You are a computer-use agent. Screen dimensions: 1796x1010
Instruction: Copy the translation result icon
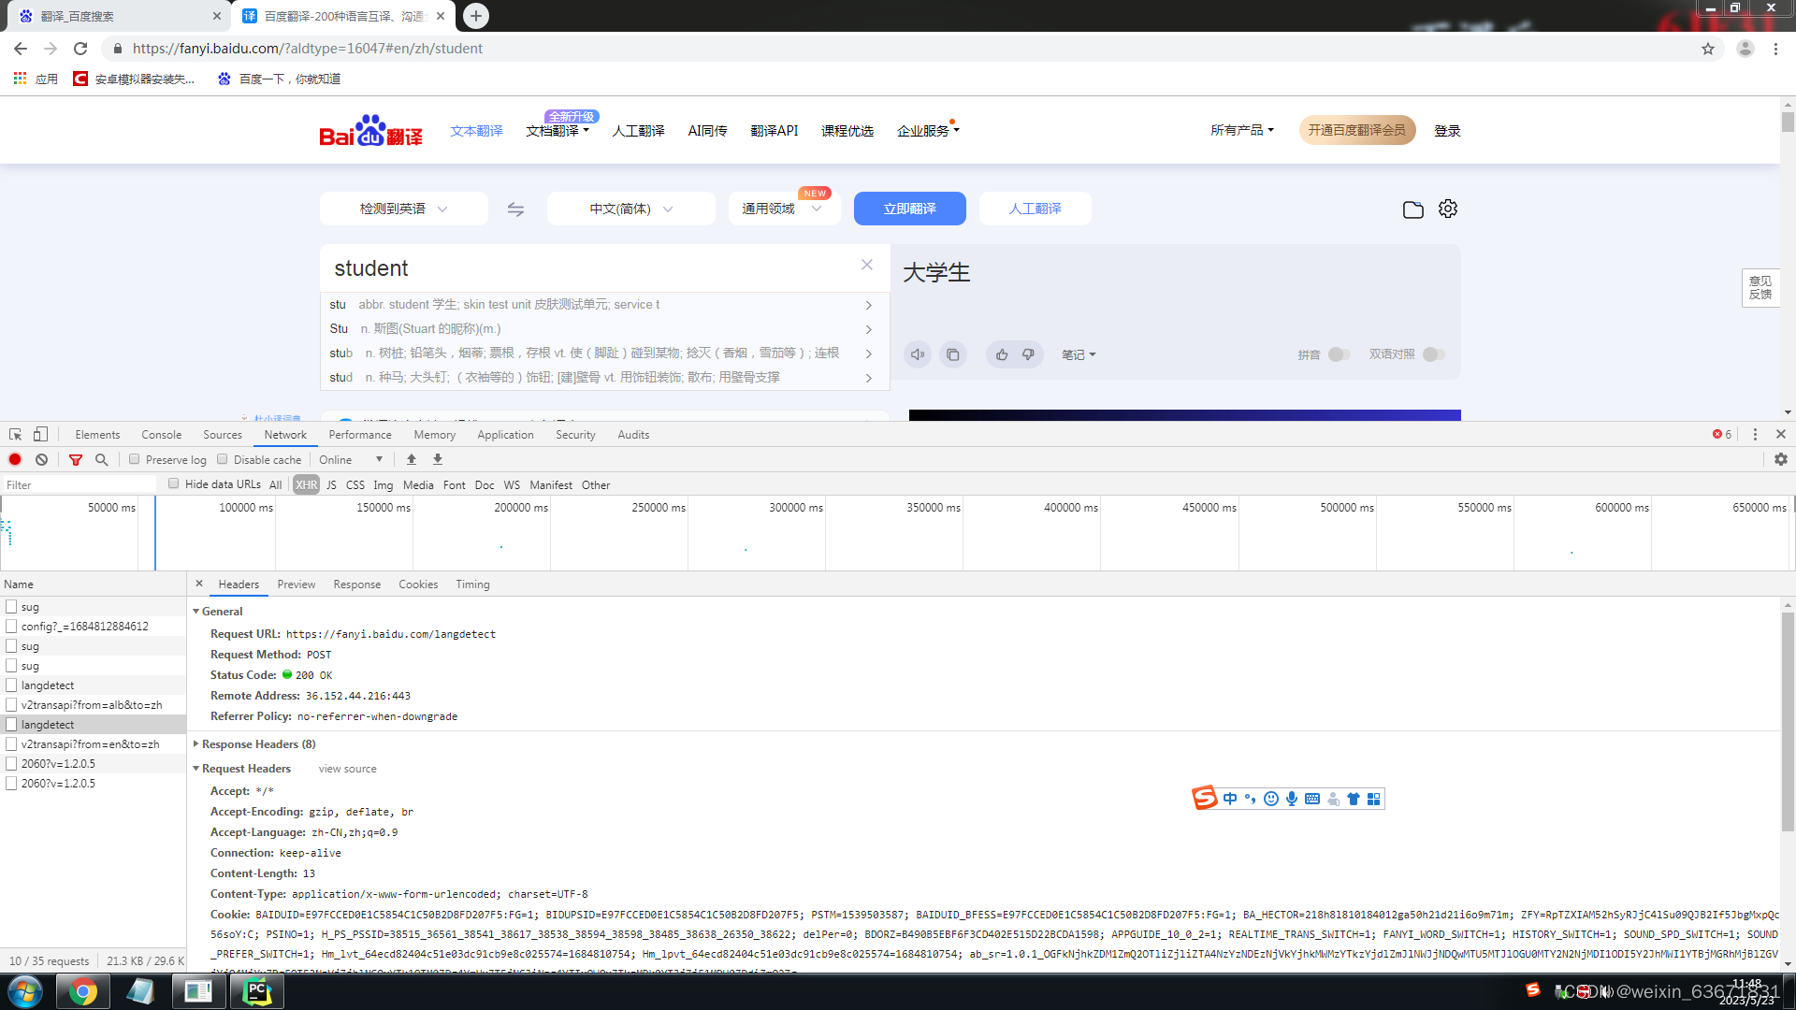952,354
